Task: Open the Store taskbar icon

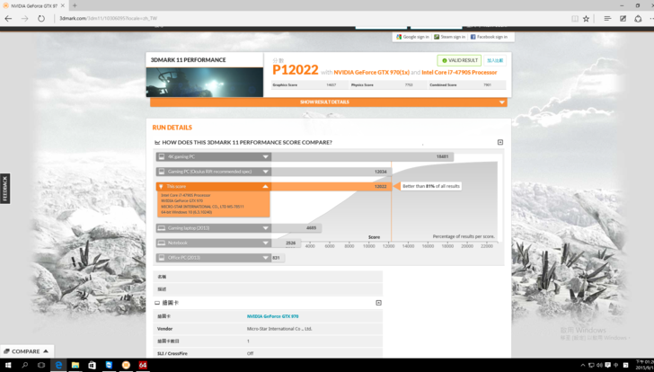Action: pos(92,365)
